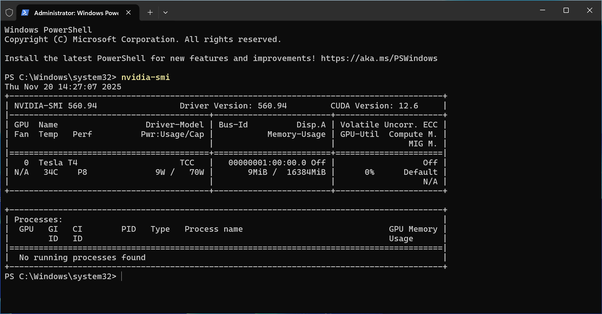Click the GPU-Util column header
This screenshot has height=314, width=602.
point(360,134)
